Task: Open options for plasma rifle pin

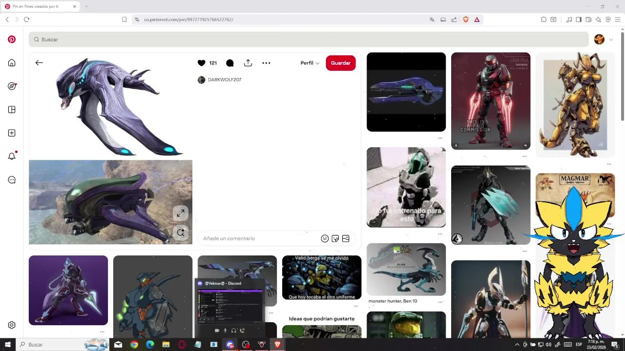Action: [x=440, y=138]
